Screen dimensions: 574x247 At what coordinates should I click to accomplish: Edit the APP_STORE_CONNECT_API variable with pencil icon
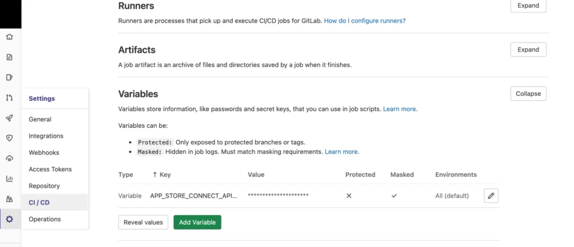491,196
